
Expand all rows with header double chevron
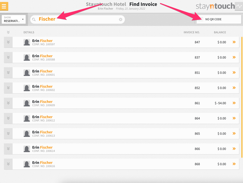[x=8, y=32]
